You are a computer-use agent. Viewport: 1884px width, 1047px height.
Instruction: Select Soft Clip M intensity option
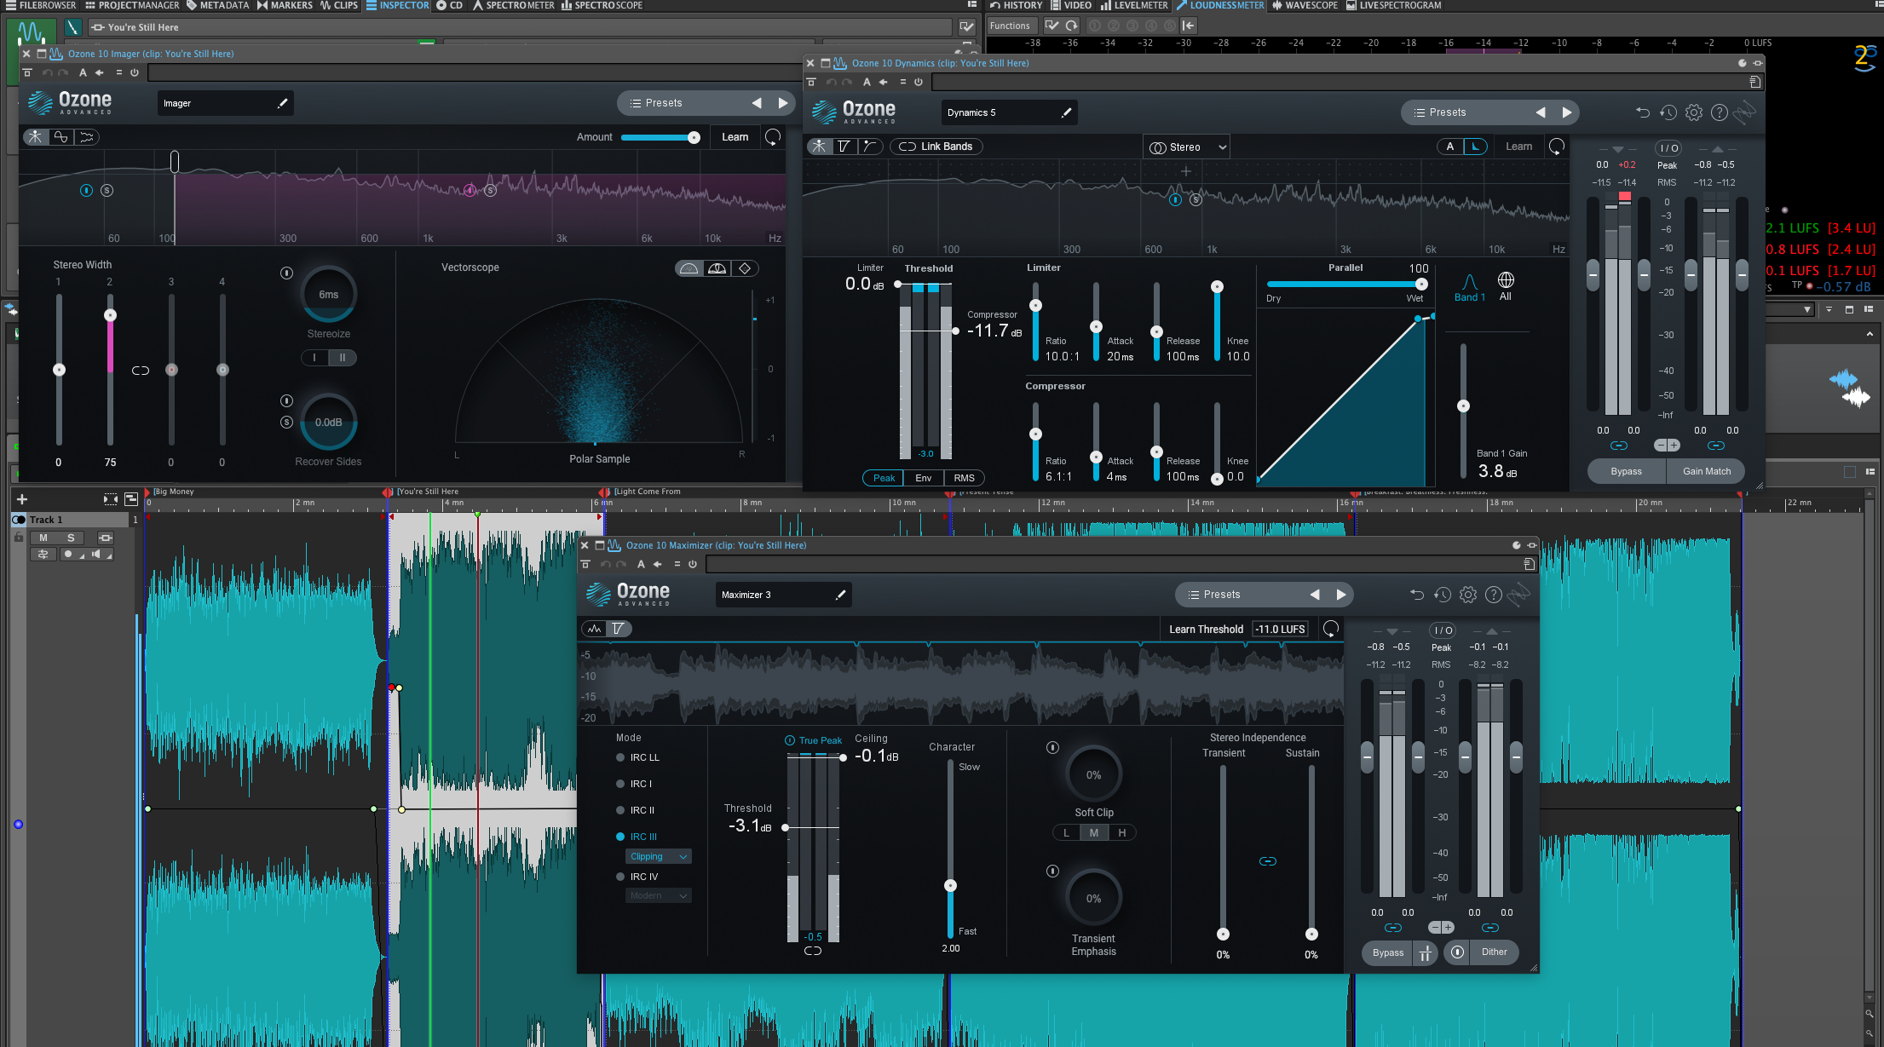click(x=1094, y=833)
